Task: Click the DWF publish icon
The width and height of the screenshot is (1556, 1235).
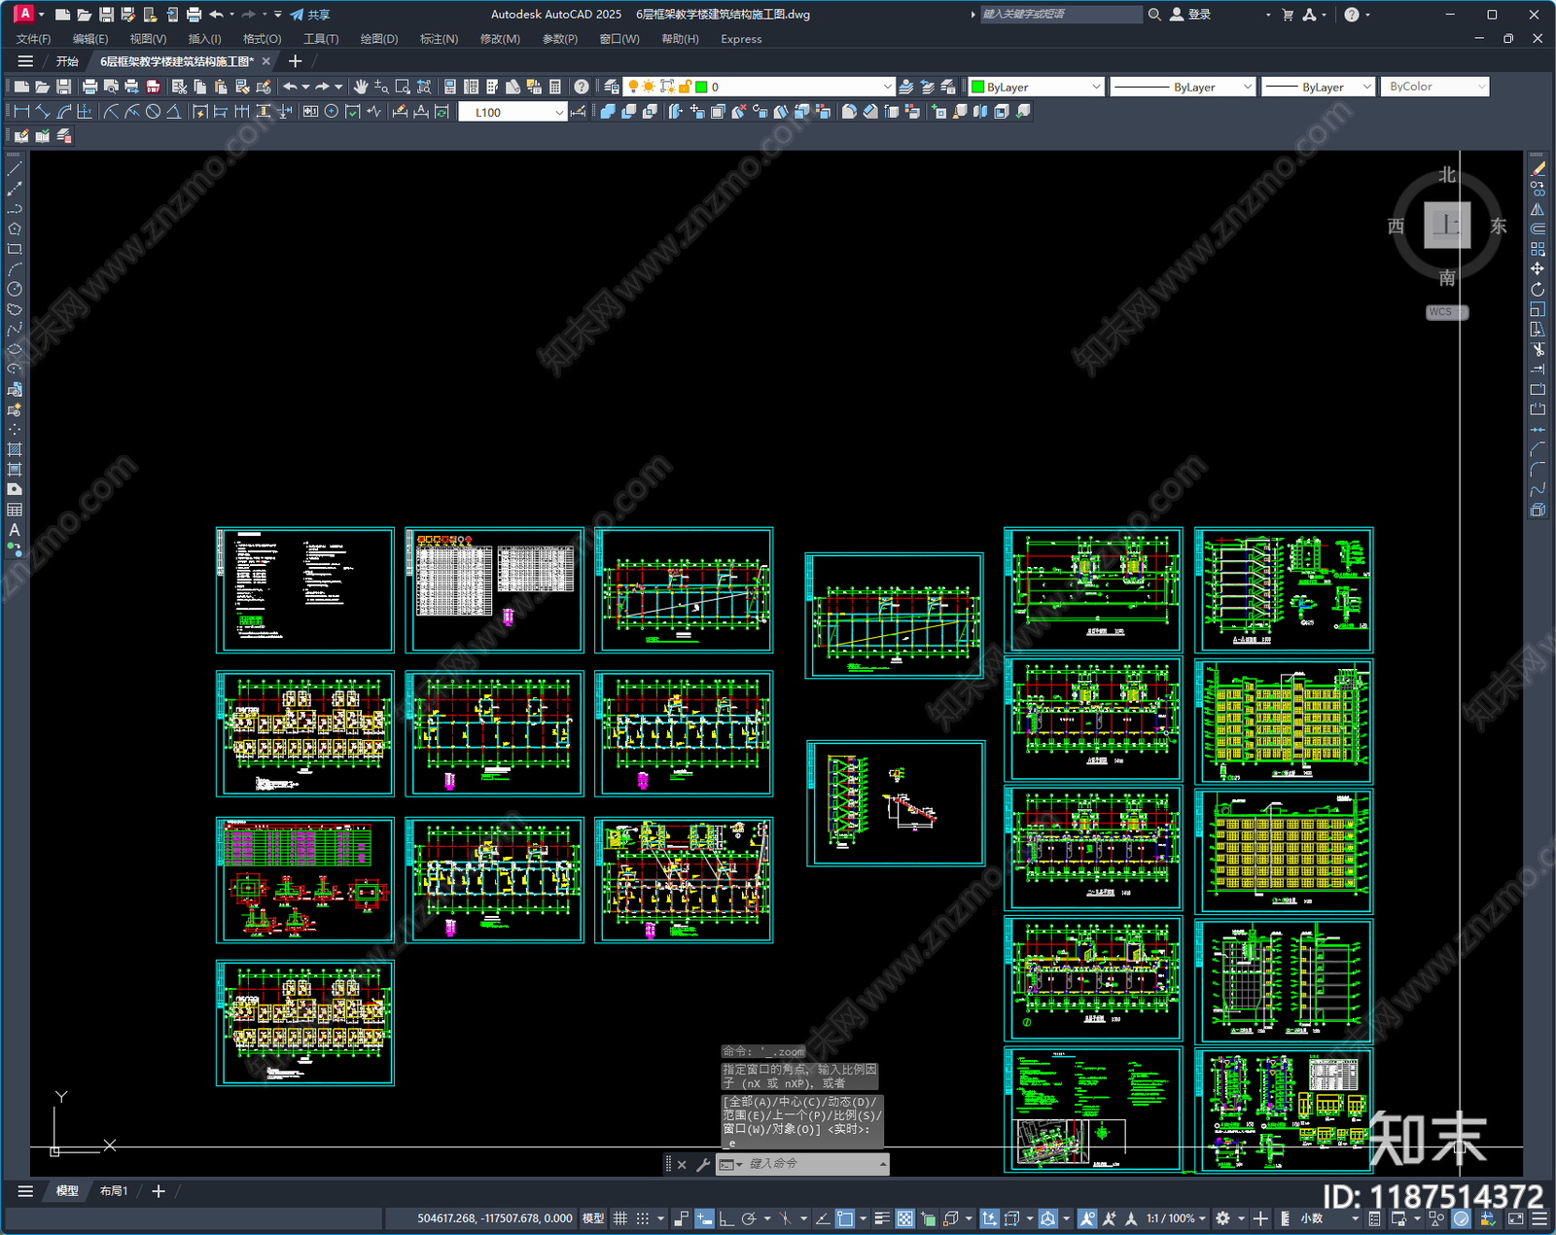Action: tap(153, 87)
